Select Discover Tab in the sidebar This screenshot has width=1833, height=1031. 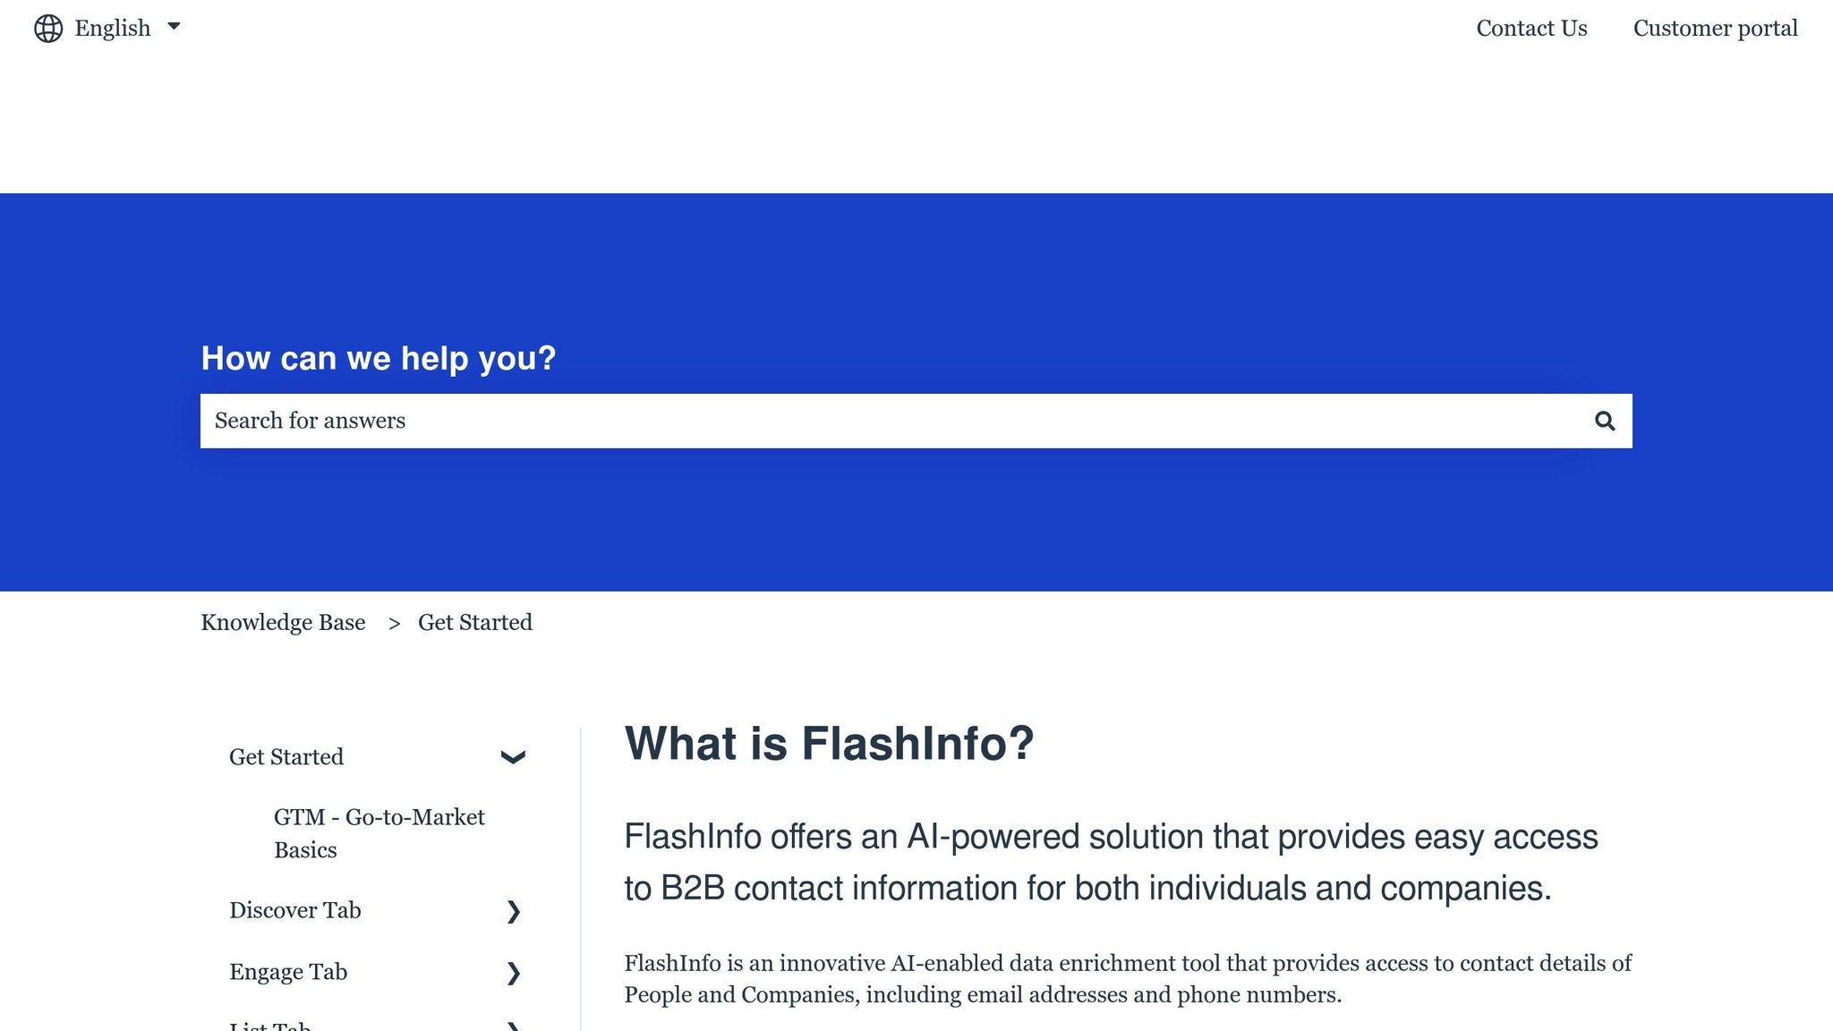295,910
